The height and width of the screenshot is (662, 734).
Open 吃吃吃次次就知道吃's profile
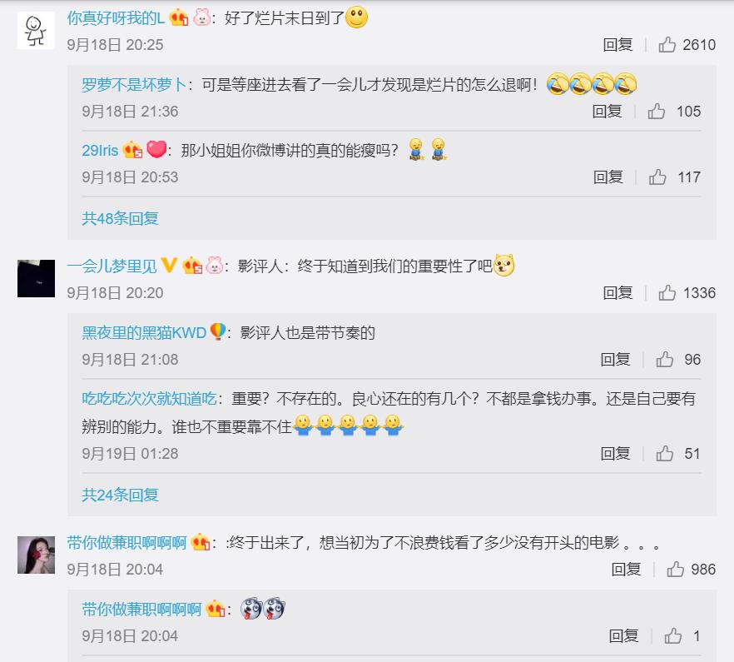149,399
